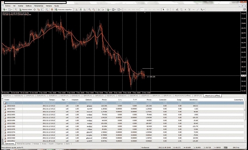The image size is (248, 150).
Task: Expand the new chart dropdown arrow
Action: pos(6,10)
